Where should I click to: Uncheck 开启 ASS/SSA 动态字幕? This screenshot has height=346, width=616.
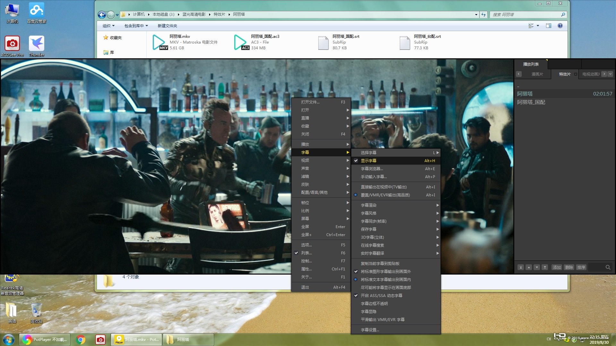pyautogui.click(x=381, y=296)
